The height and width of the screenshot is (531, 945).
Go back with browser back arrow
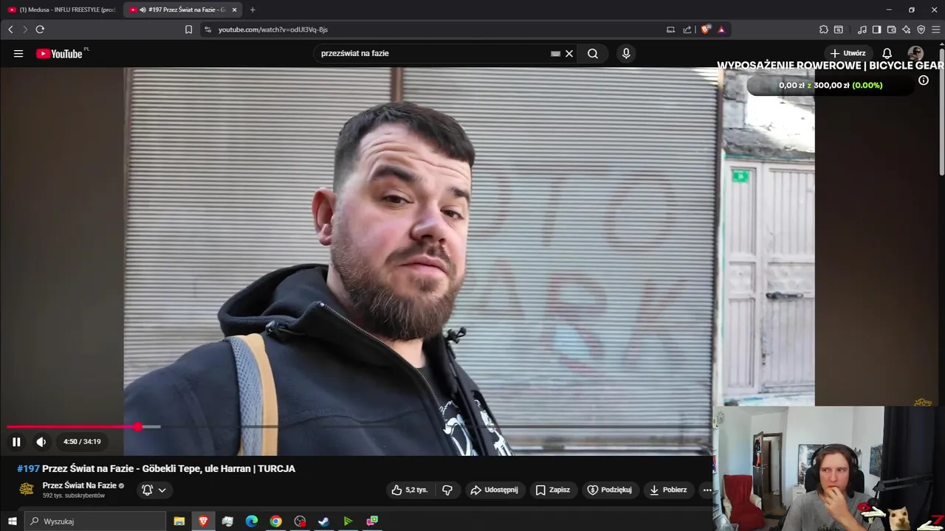click(x=10, y=29)
